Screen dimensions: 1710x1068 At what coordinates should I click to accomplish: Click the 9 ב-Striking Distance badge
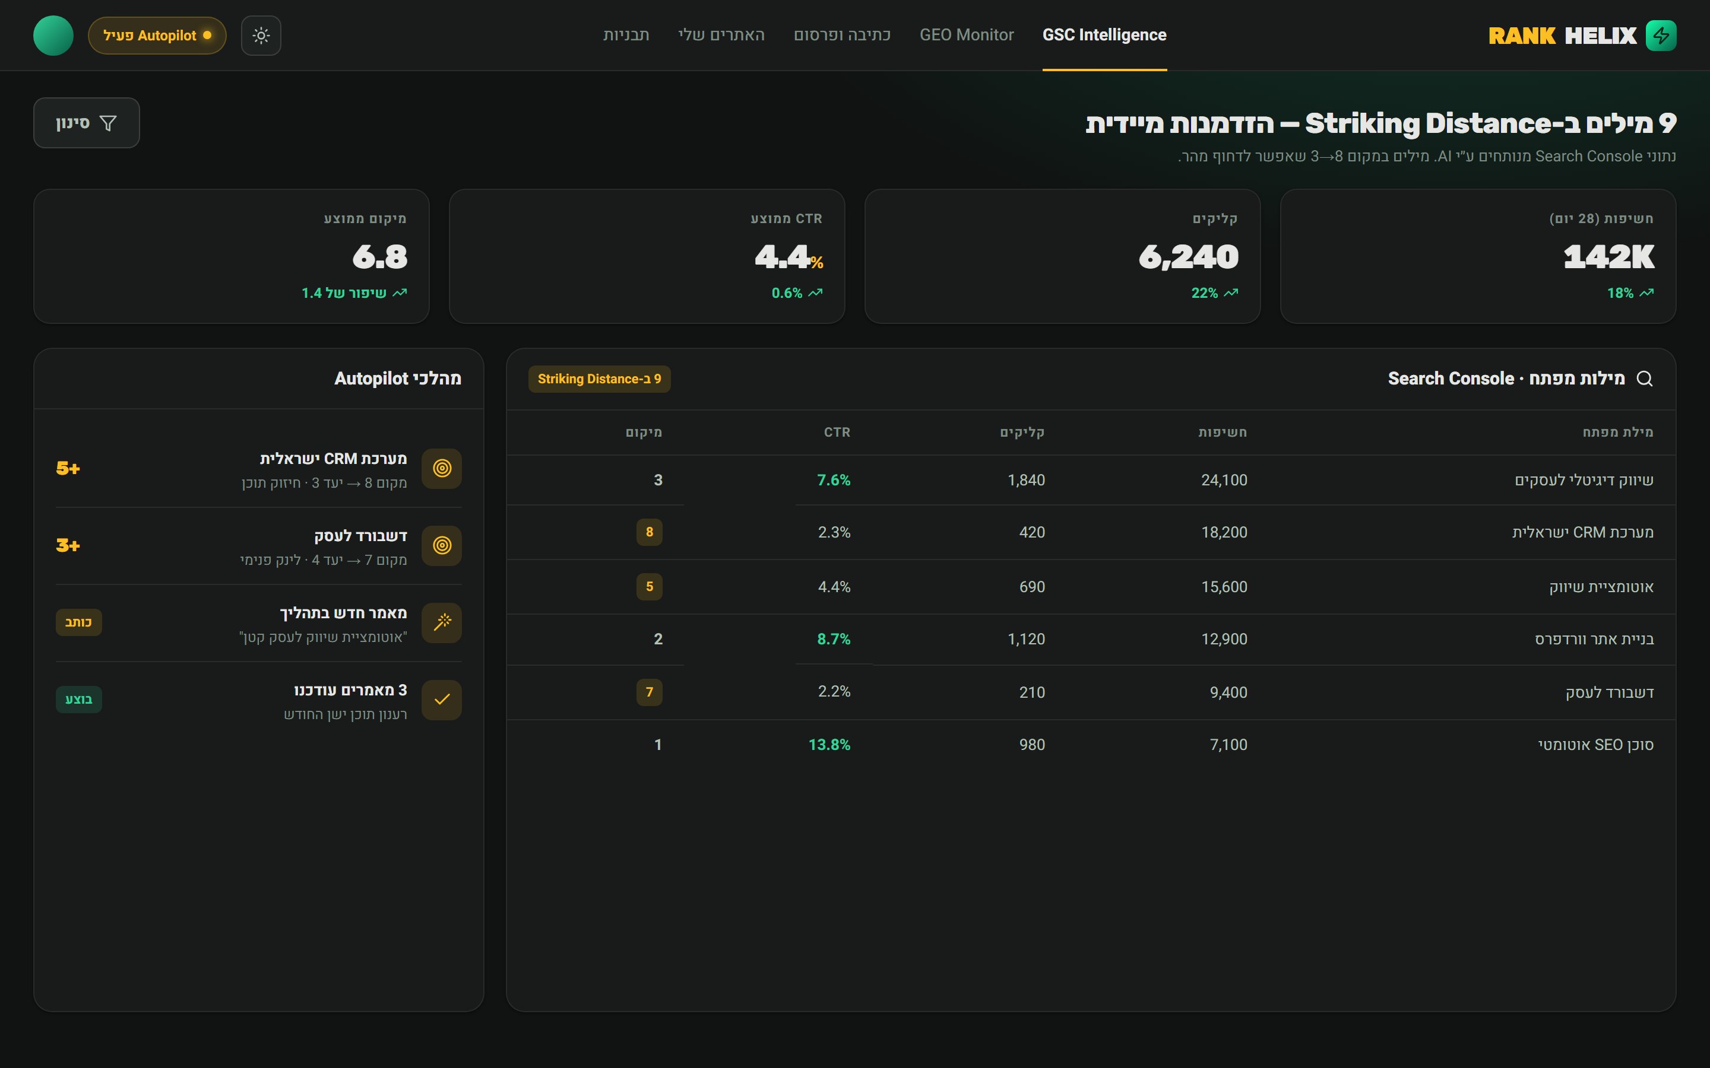tap(599, 379)
